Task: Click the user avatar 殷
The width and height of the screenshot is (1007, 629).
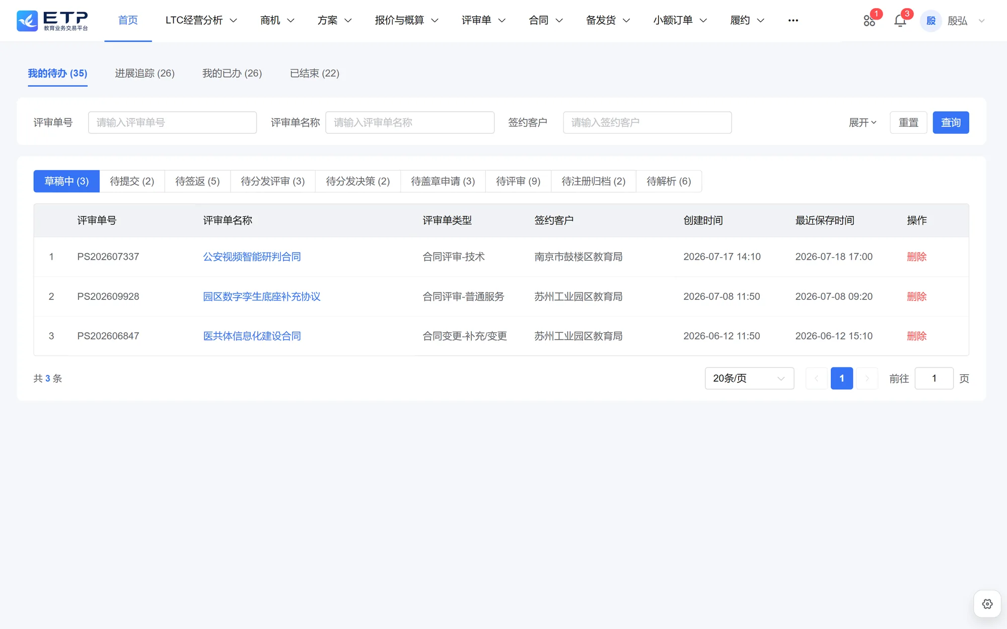Action: 930,21
